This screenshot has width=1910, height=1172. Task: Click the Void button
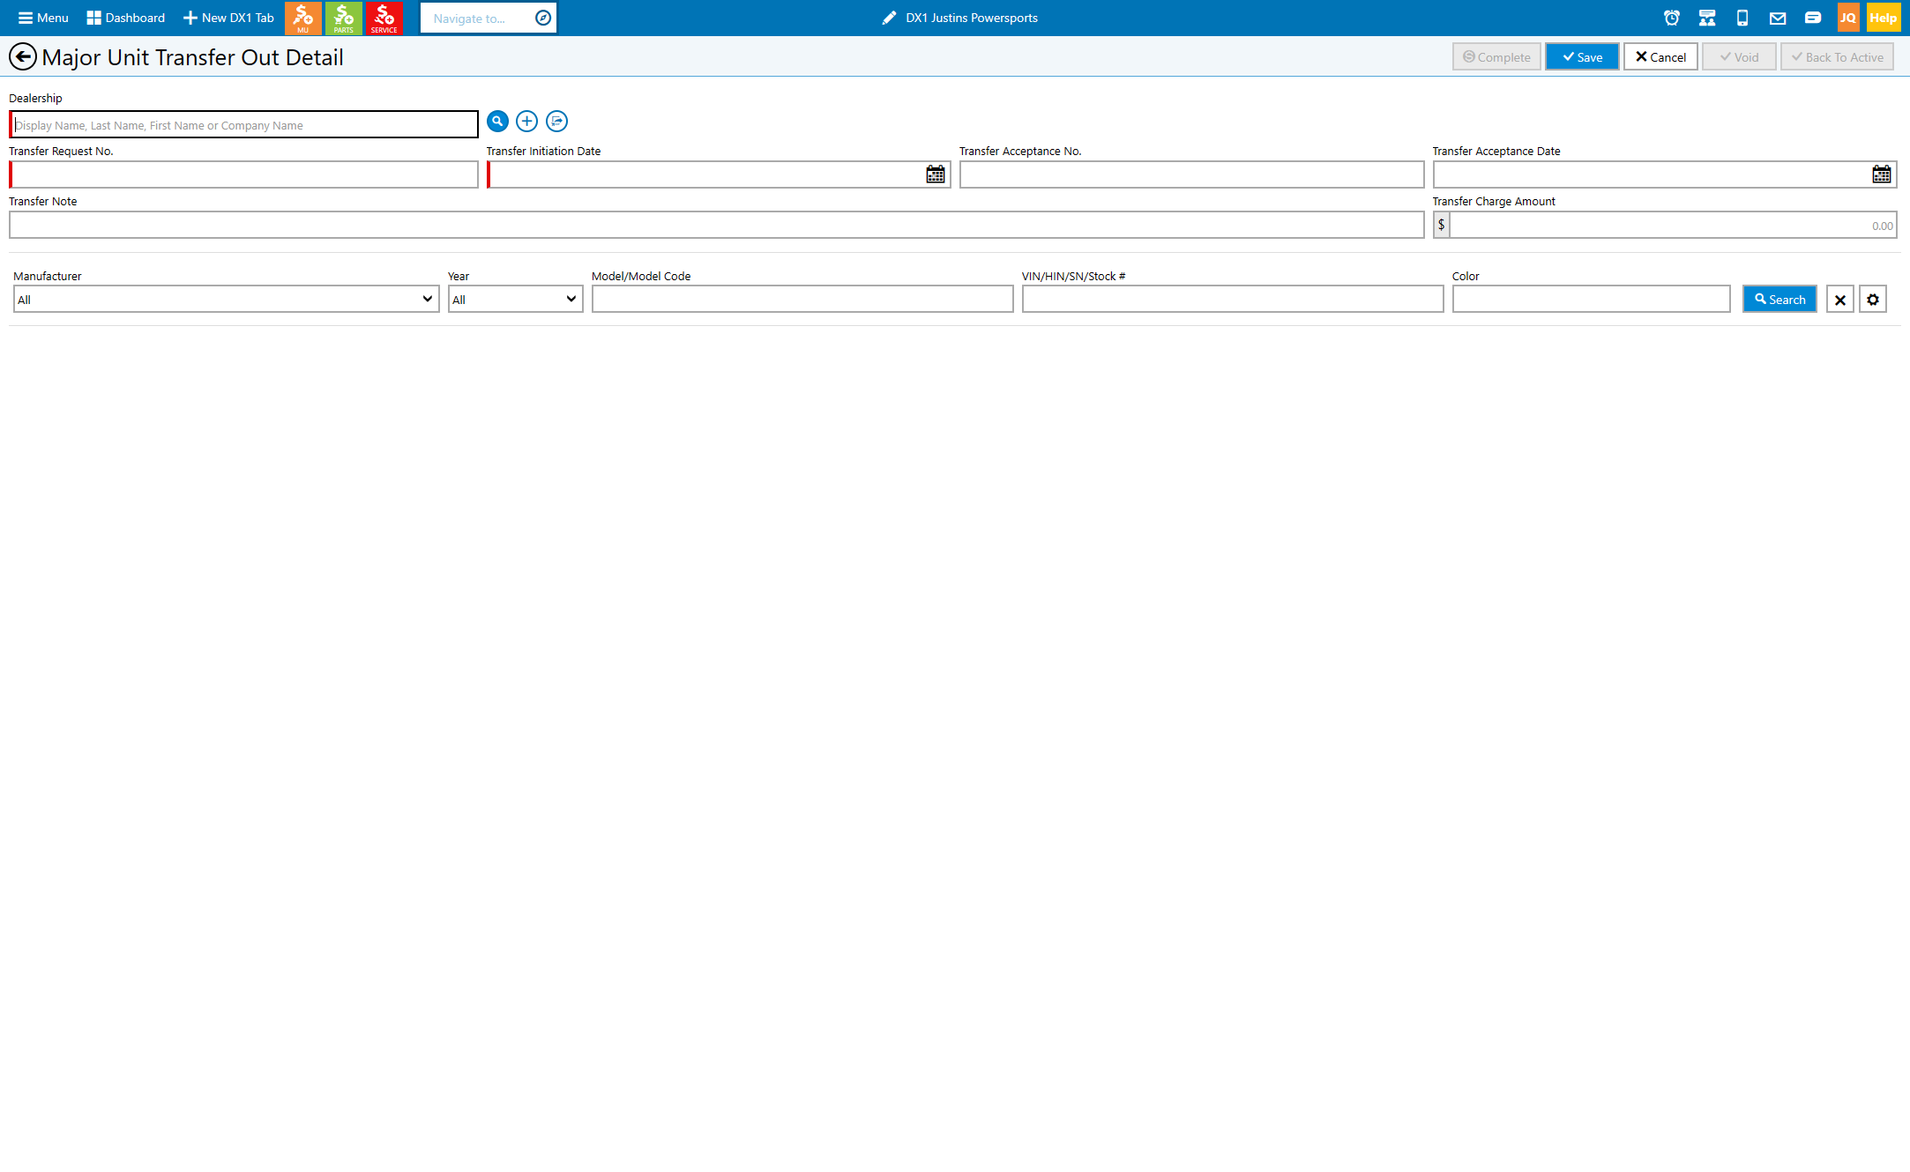(1739, 57)
